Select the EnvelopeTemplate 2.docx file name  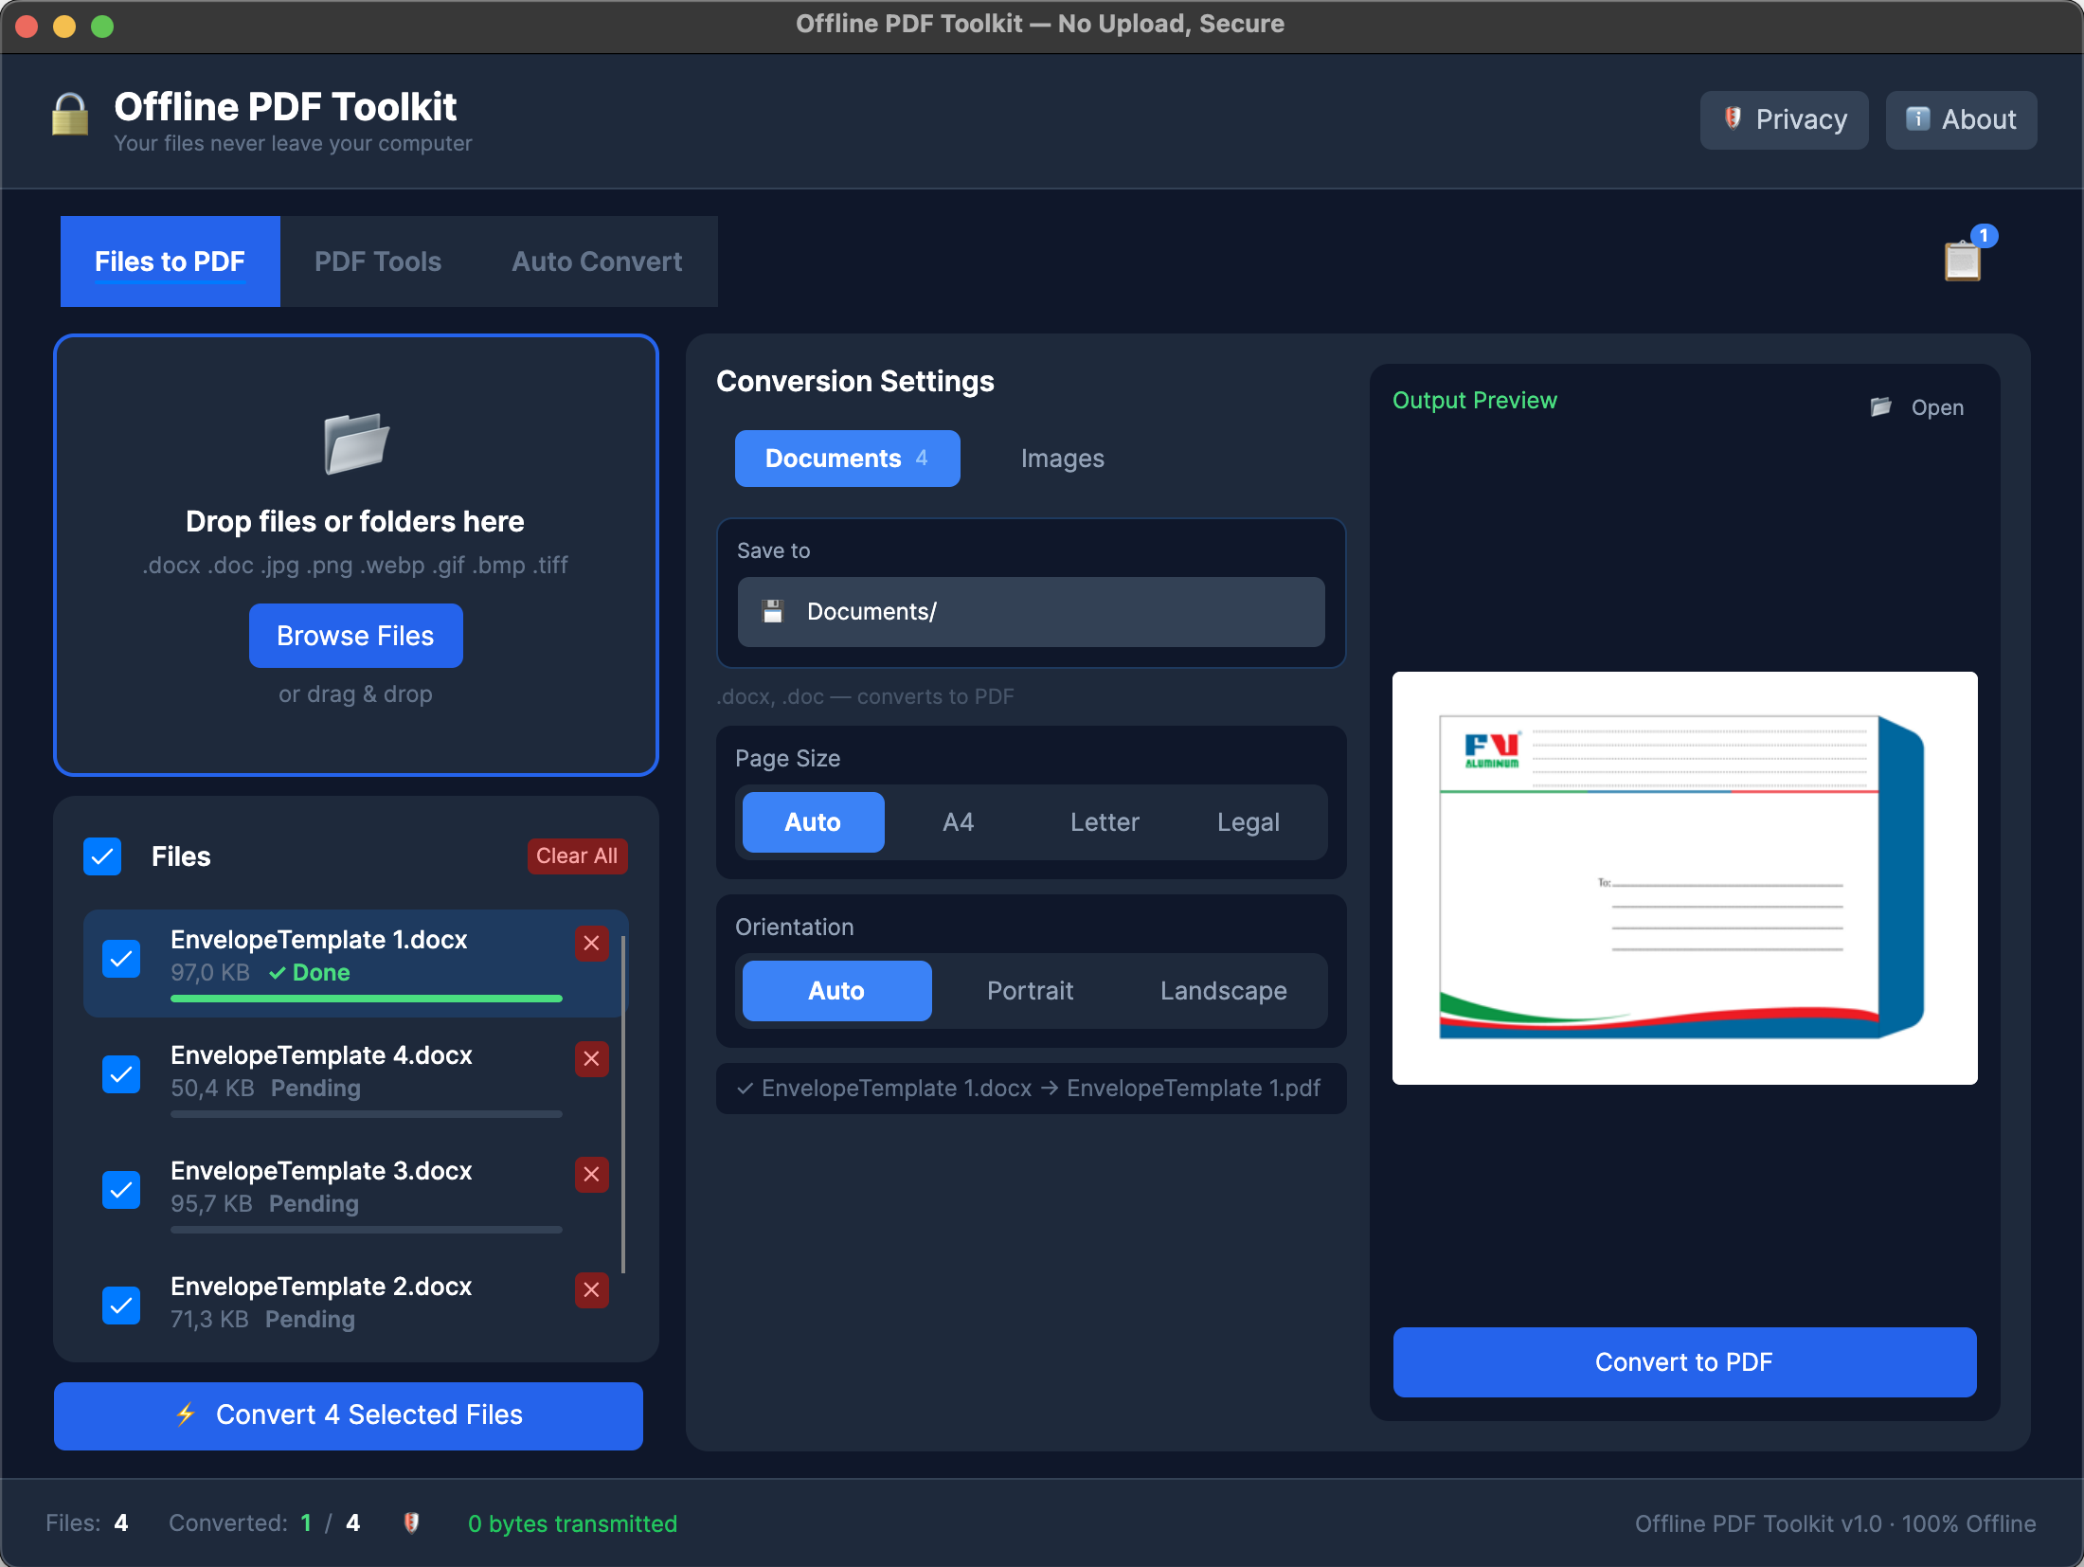click(321, 1287)
